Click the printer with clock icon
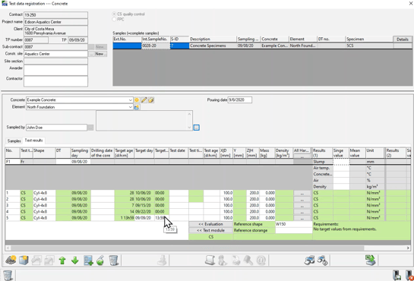The width and height of the screenshot is (414, 281). 322,260
